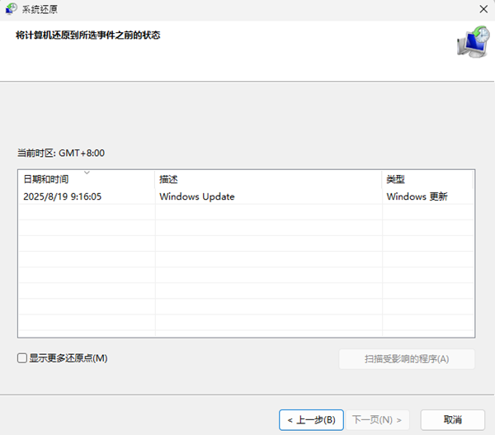
Task: Click the bold heading 将计算机还原到所选事件之前的状态
Action: [x=87, y=35]
